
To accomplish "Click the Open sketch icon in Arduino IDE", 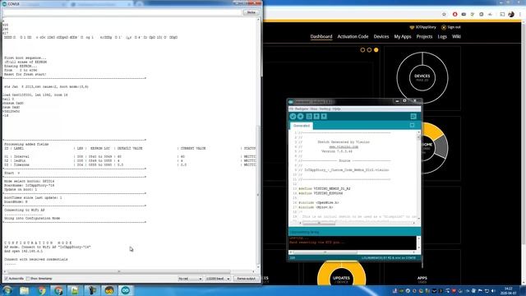I will tap(316, 117).
